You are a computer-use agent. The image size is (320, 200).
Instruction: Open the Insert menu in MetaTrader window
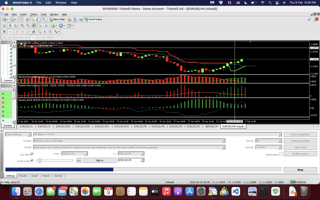24,14
